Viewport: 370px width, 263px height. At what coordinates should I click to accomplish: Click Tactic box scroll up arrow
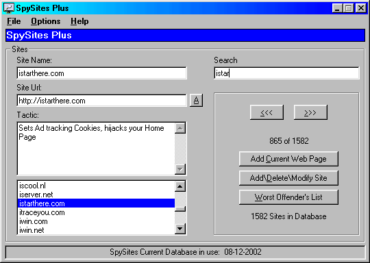click(x=180, y=128)
